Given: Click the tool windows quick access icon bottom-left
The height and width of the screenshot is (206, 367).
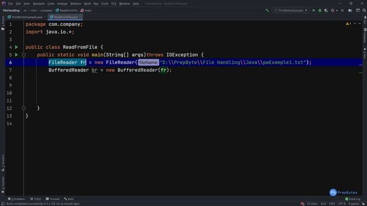Looking at the screenshot, I should coord(3,204).
